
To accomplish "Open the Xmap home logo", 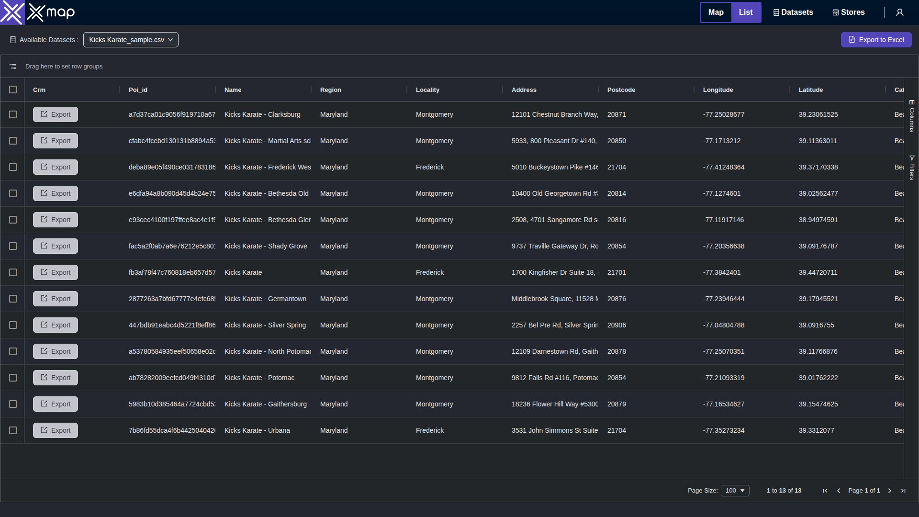I will click(x=37, y=12).
